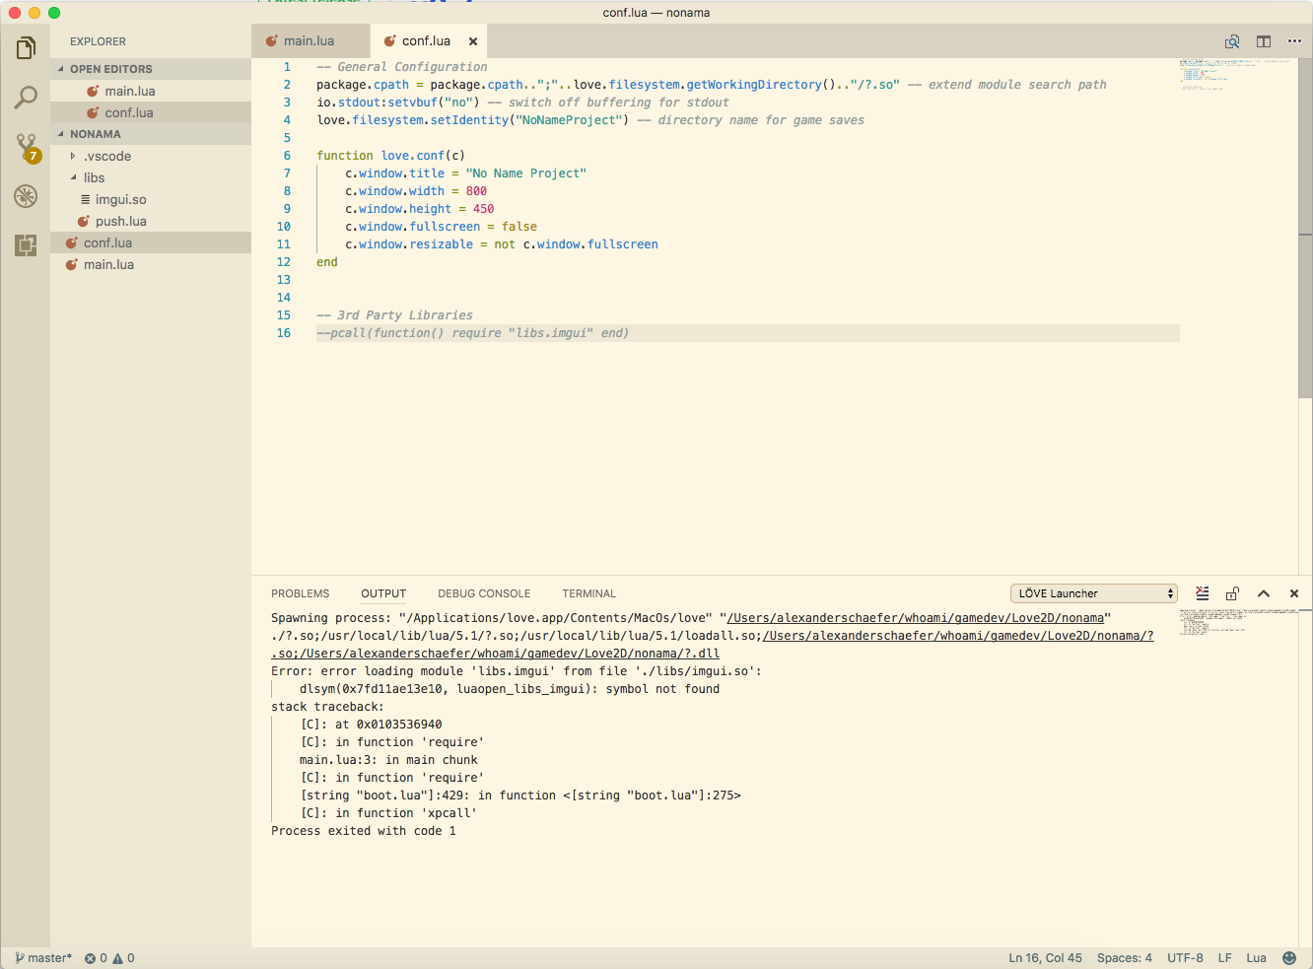Close the conf.lua editor tab

pos(473,41)
